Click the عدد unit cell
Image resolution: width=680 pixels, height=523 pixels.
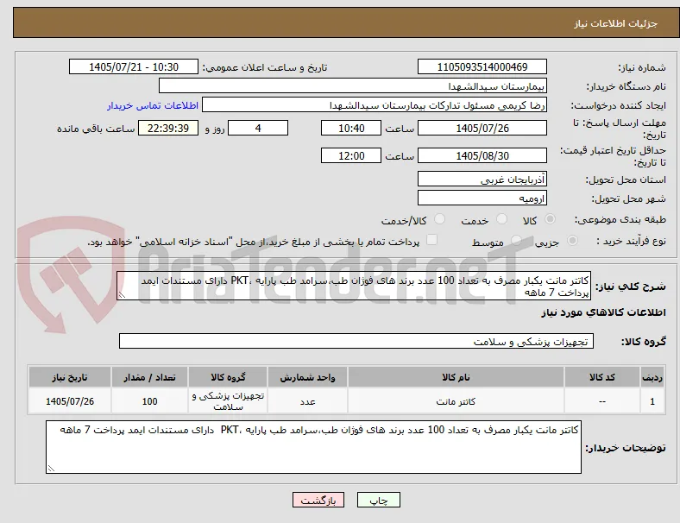tap(307, 401)
